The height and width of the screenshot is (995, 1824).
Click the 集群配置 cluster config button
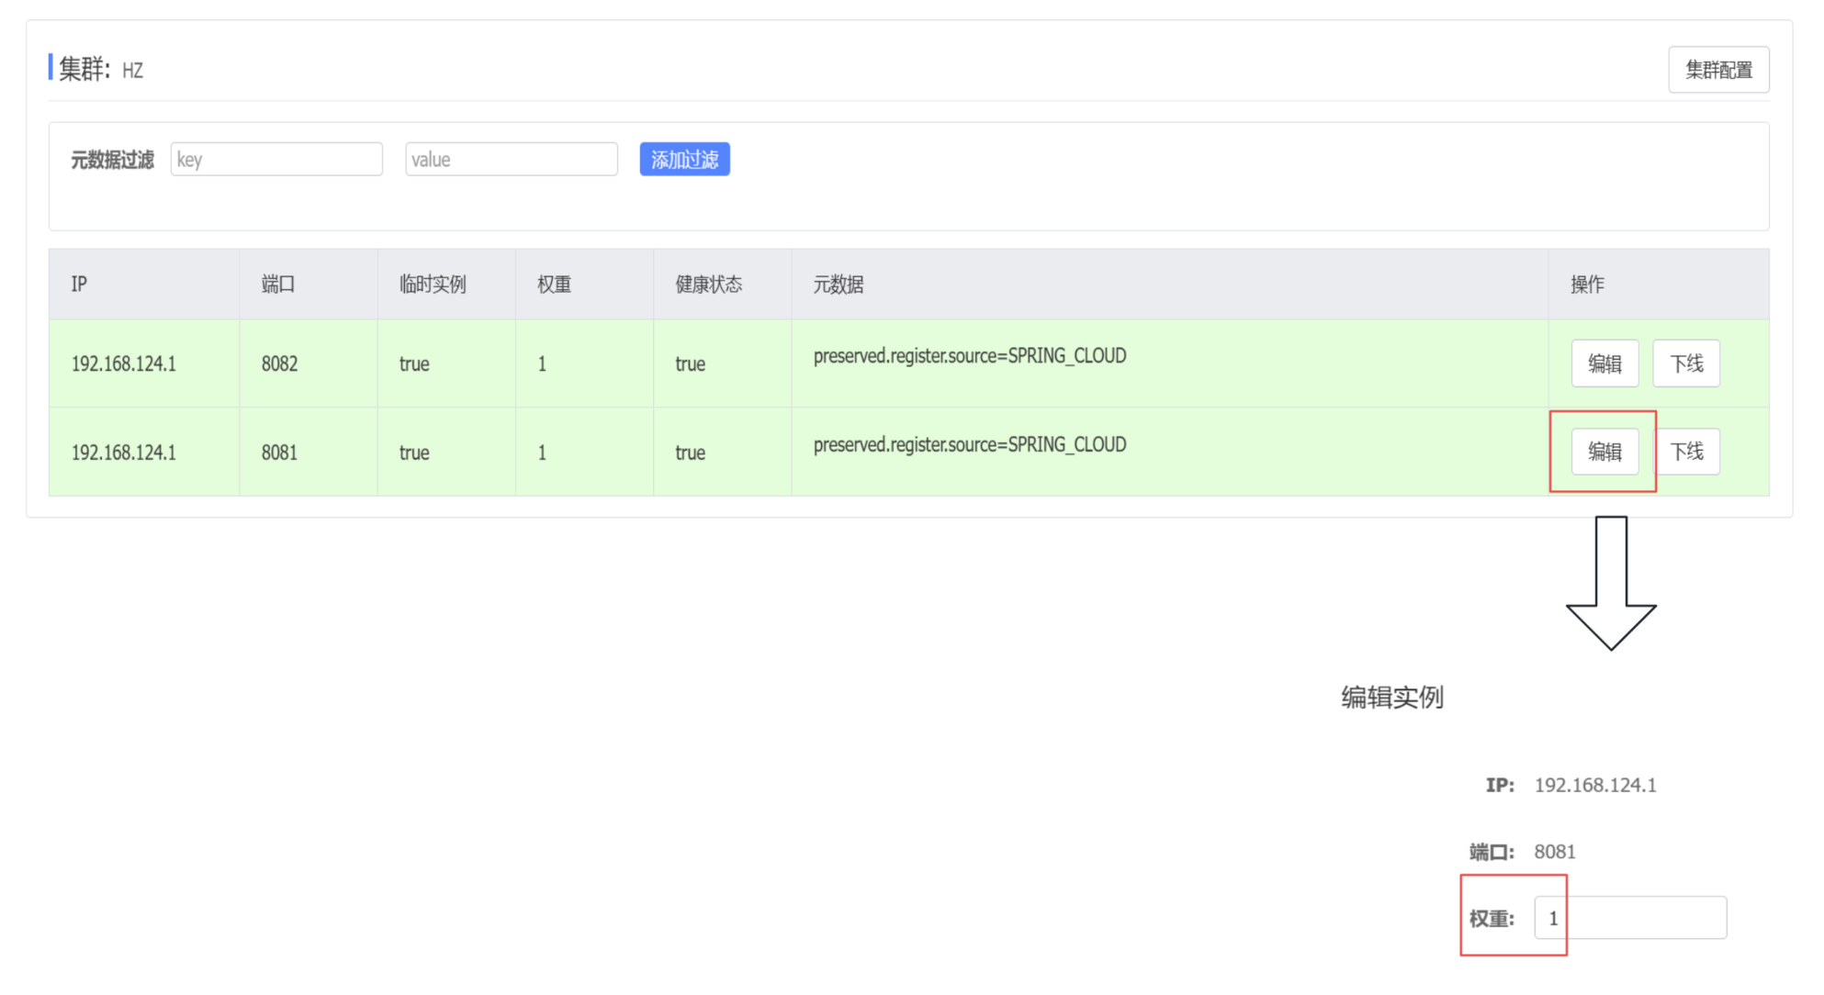pyautogui.click(x=1717, y=70)
